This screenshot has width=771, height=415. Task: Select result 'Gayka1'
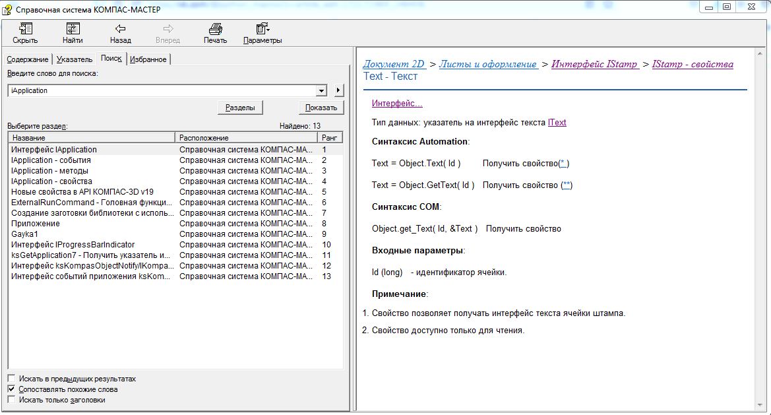coord(175,234)
